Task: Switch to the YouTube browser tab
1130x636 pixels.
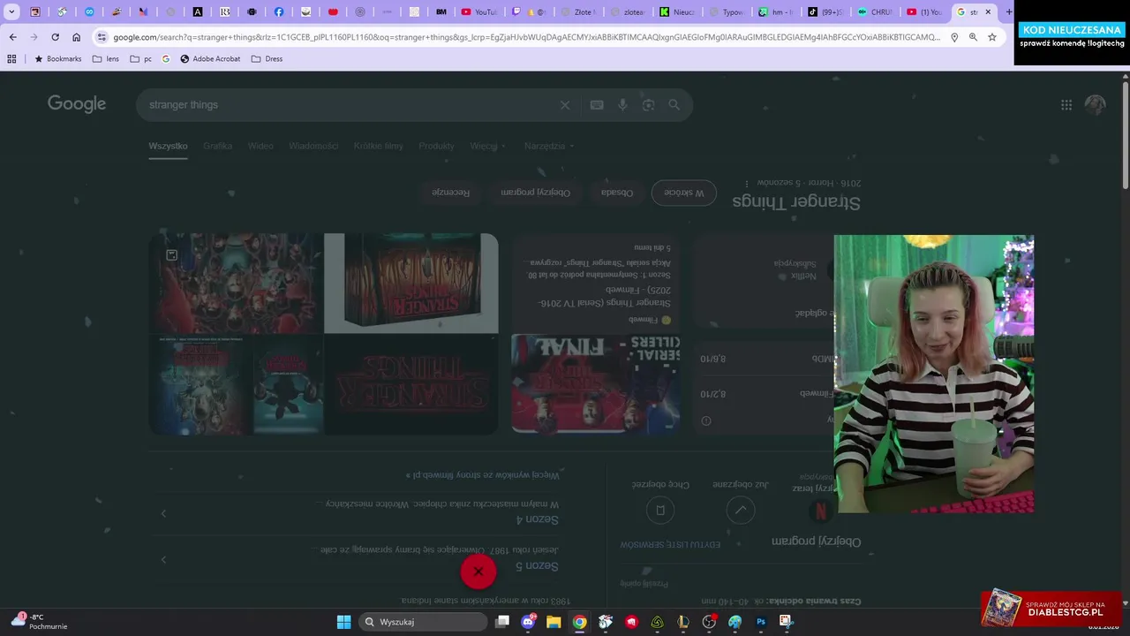Action: pos(479,12)
